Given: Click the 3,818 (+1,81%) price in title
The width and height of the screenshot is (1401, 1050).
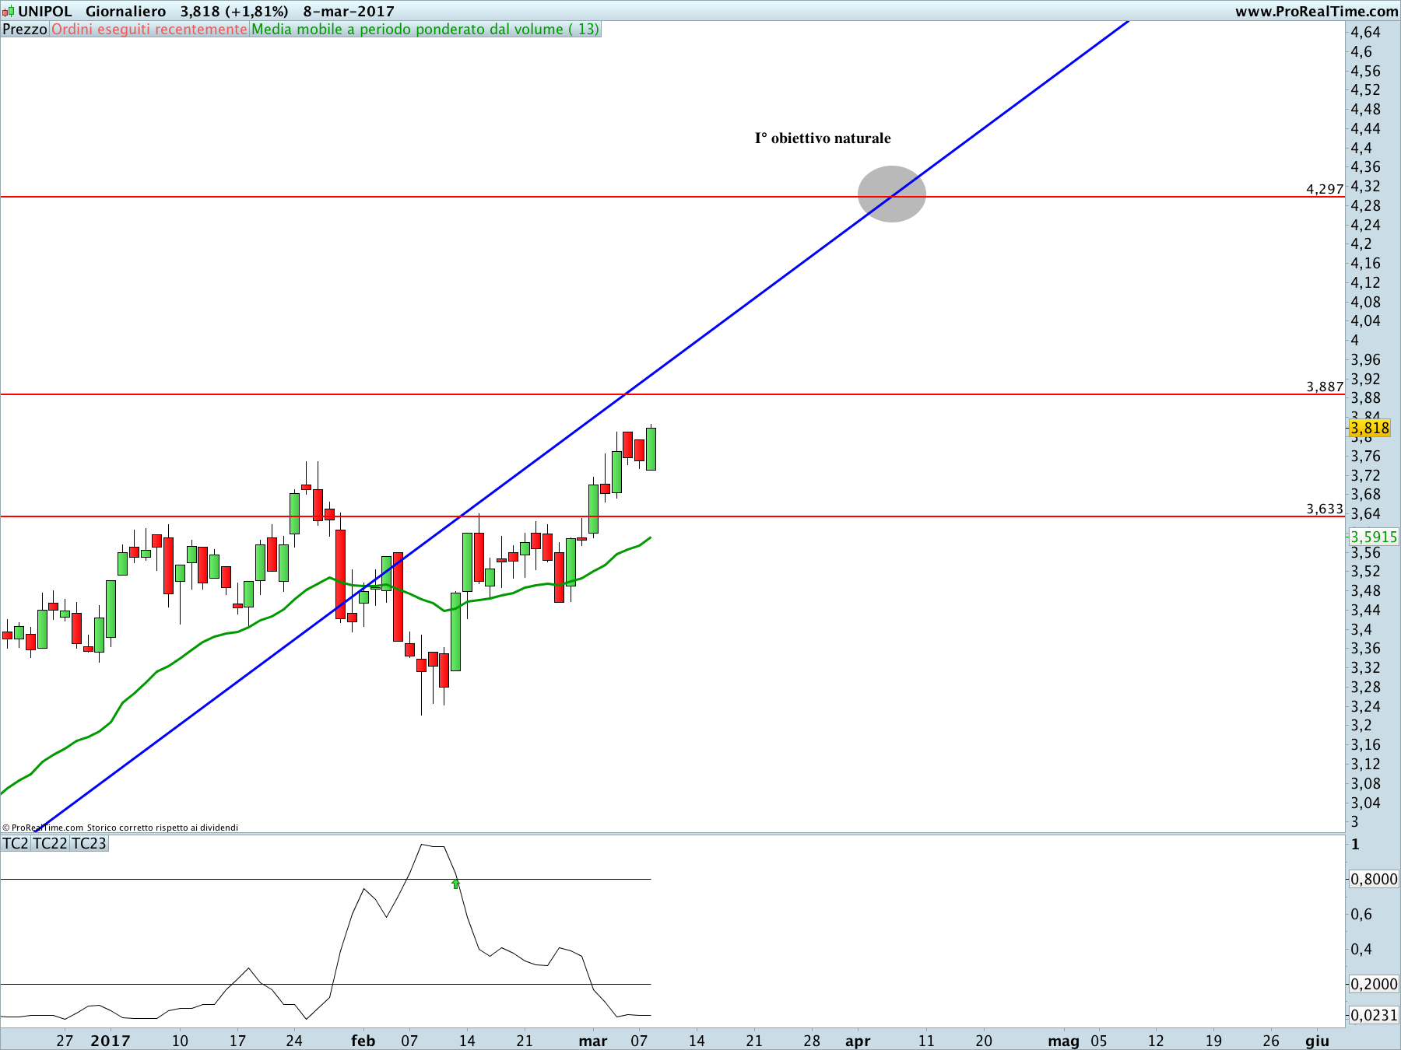Looking at the screenshot, I should [234, 12].
